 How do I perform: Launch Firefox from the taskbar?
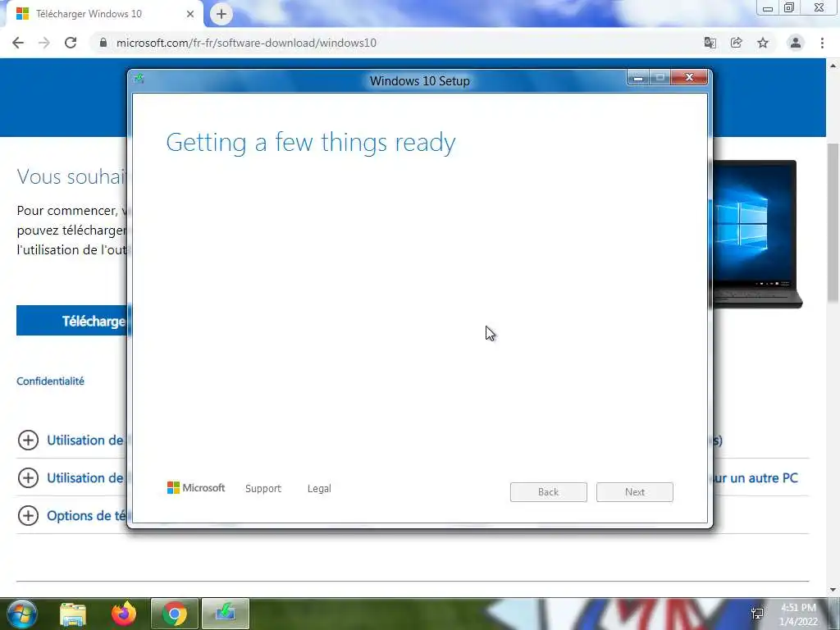pos(124,614)
